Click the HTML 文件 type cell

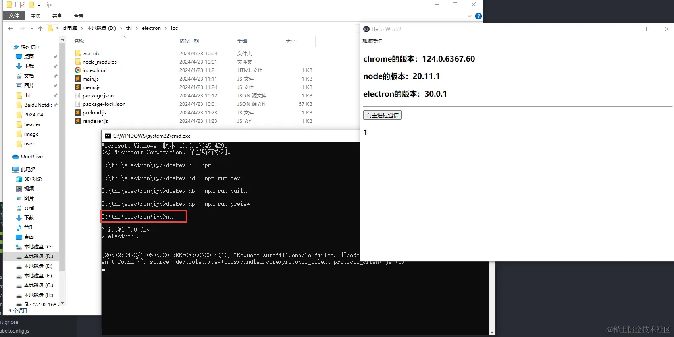click(250, 70)
